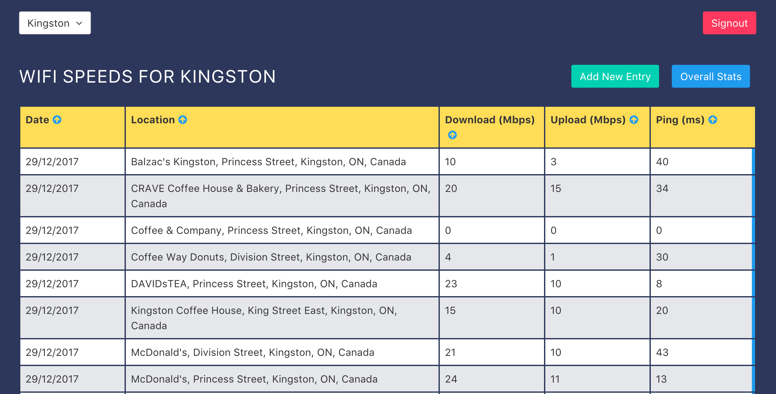Click the Coffee Way Donuts row
776x394 pixels.
(271, 257)
